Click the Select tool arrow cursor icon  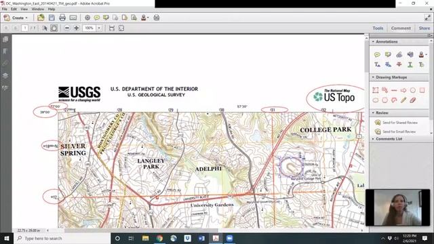[x=45, y=28]
